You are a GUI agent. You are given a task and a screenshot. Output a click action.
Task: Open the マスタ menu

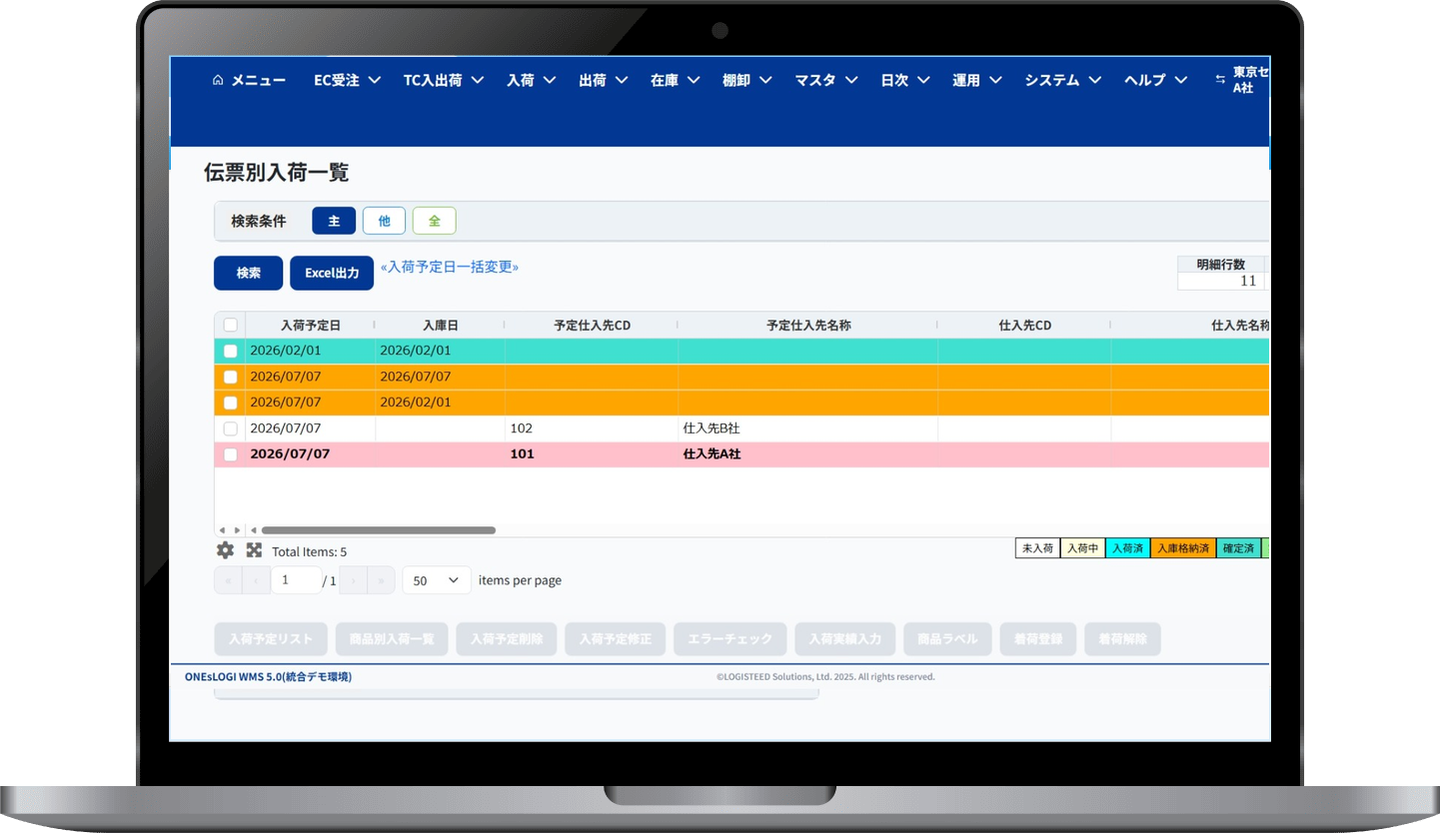826,81
